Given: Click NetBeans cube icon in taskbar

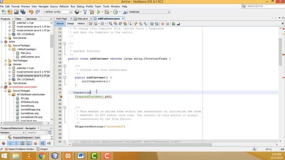Looking at the screenshot, I should (55, 156).
